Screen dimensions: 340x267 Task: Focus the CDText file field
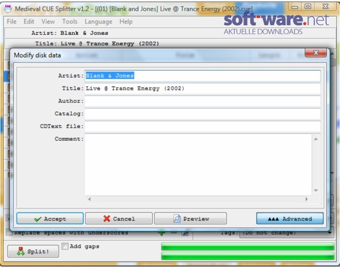pos(202,126)
